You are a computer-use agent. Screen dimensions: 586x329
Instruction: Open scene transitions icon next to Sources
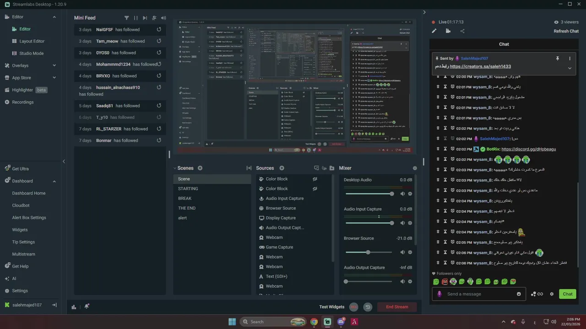(x=249, y=168)
